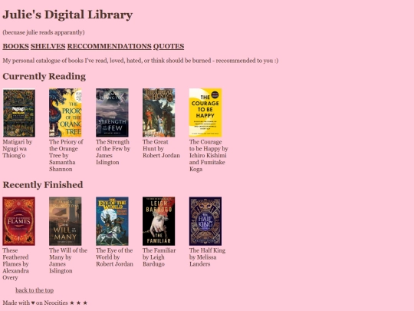Click caption "The Priory of the Orange Tree by Samantha Shannon"
Viewport: 414px width, 311px height.
[x=66, y=155]
